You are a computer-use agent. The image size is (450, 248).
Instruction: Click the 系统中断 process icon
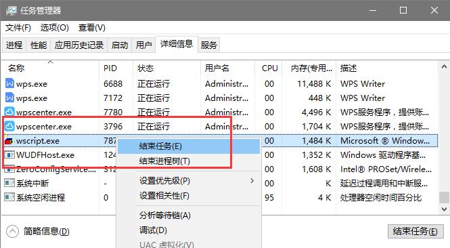tap(9, 183)
